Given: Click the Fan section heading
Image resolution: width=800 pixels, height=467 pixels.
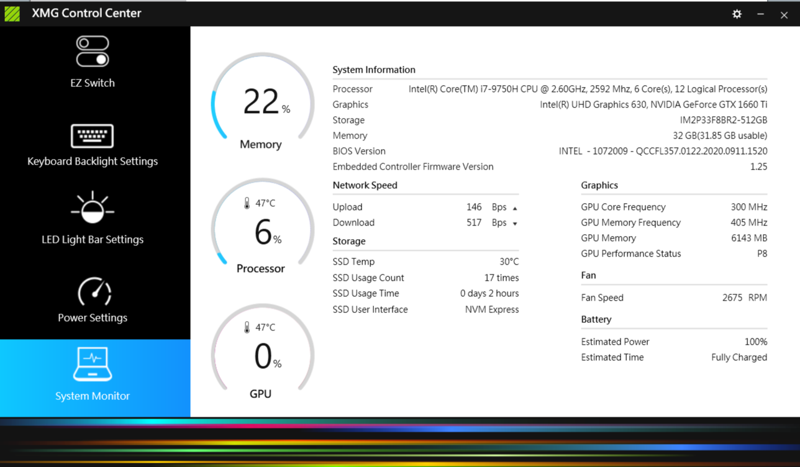Looking at the screenshot, I should pos(588,275).
